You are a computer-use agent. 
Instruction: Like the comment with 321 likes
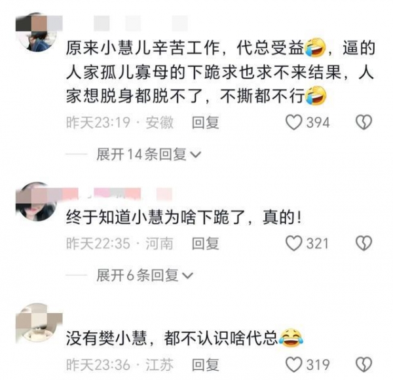293,243
